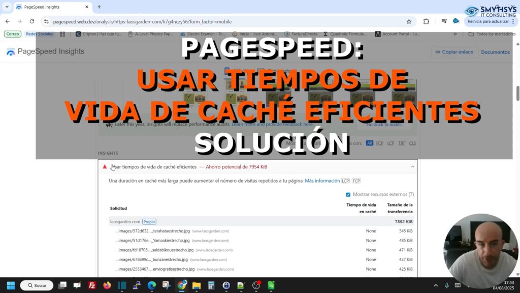This screenshot has height=293, width=520.
Task: Open the padlock app on the taskbar
Action: click(x=226, y=285)
